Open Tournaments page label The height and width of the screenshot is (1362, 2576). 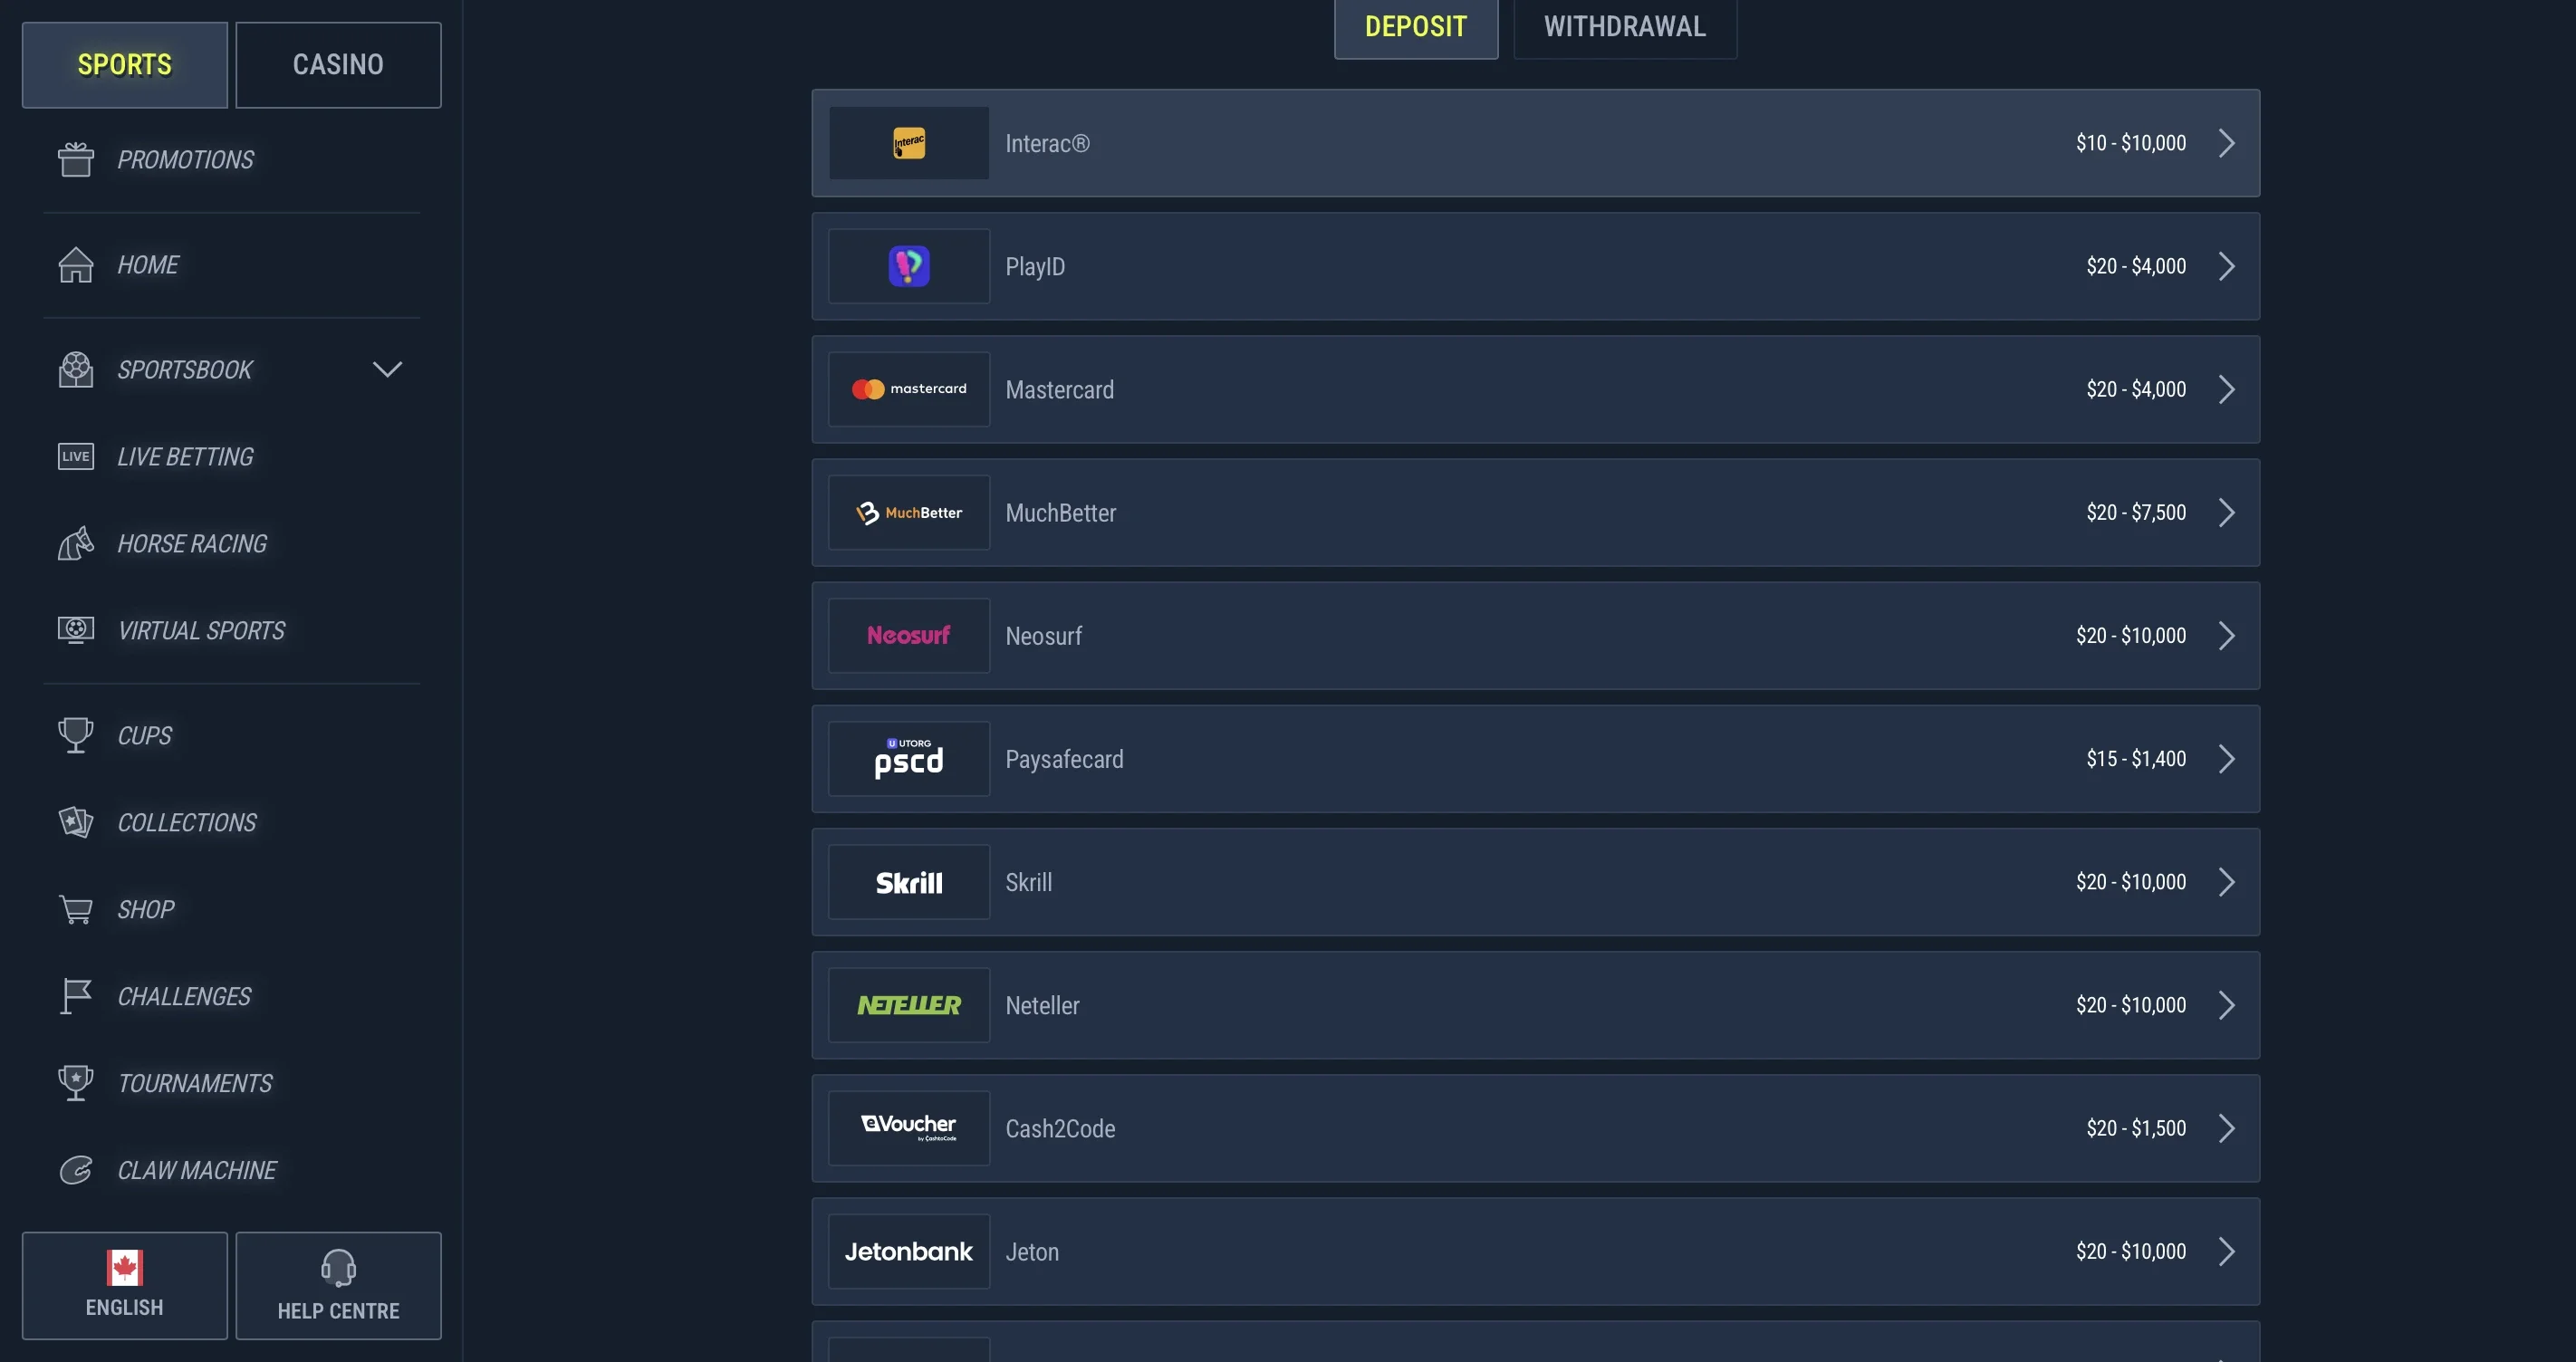click(195, 1084)
